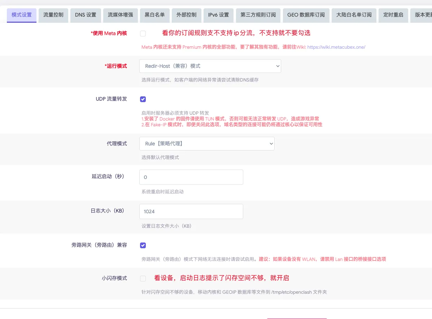
Task: Switch to the 定时重启 tab
Action: [393, 15]
